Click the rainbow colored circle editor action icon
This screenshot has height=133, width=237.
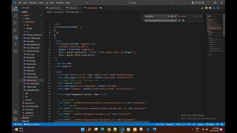coord(206,8)
